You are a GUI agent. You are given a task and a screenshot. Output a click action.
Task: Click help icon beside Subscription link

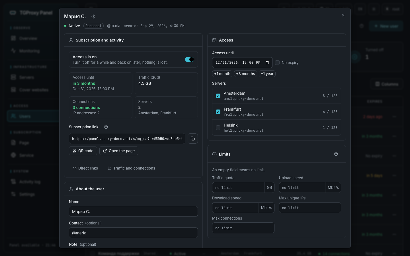click(x=106, y=127)
